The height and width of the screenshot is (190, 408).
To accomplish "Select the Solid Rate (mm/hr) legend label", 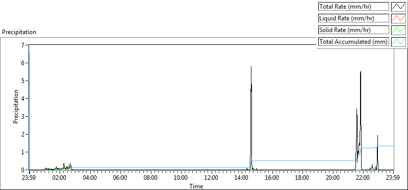I will (x=353, y=30).
